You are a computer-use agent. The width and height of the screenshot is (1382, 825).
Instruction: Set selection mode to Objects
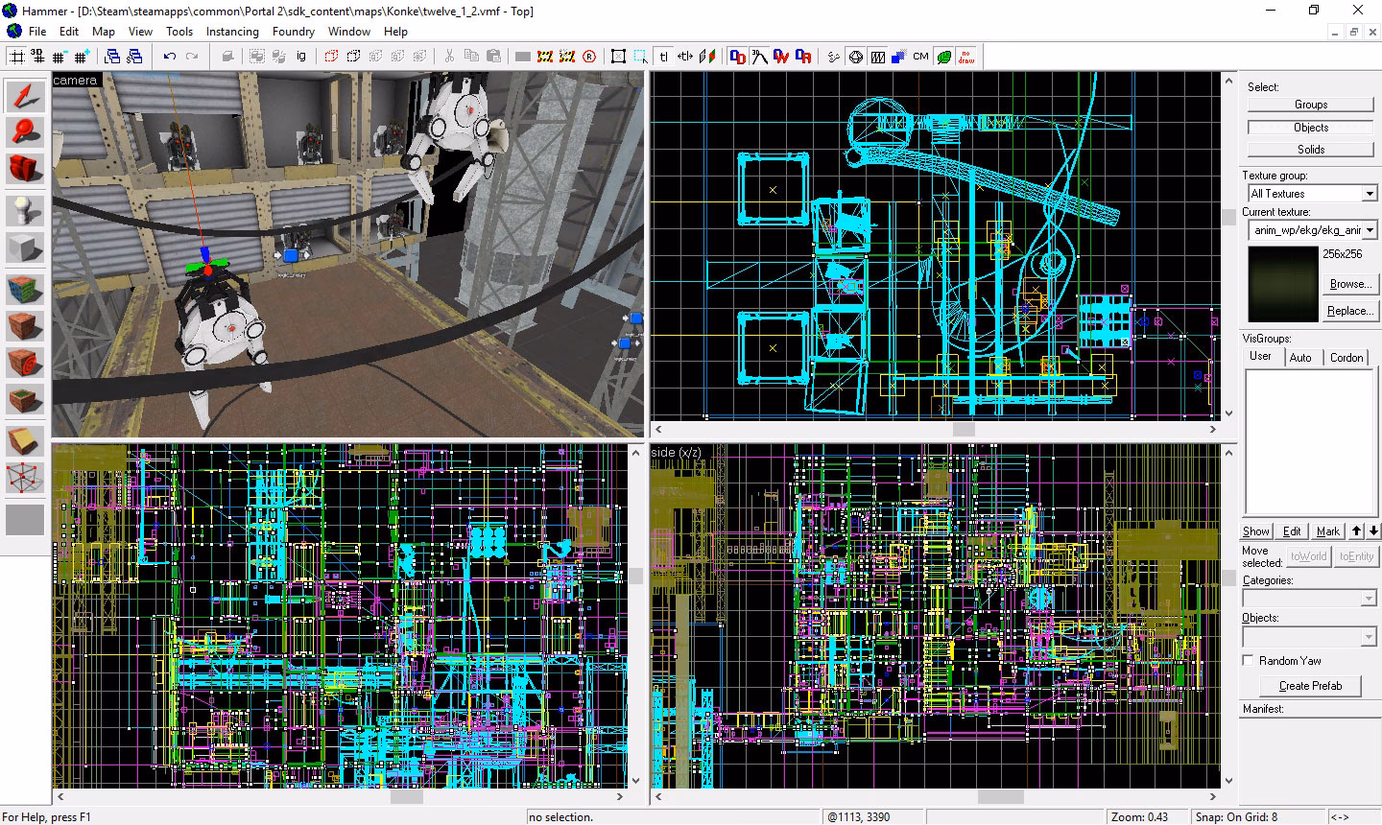[1310, 127]
